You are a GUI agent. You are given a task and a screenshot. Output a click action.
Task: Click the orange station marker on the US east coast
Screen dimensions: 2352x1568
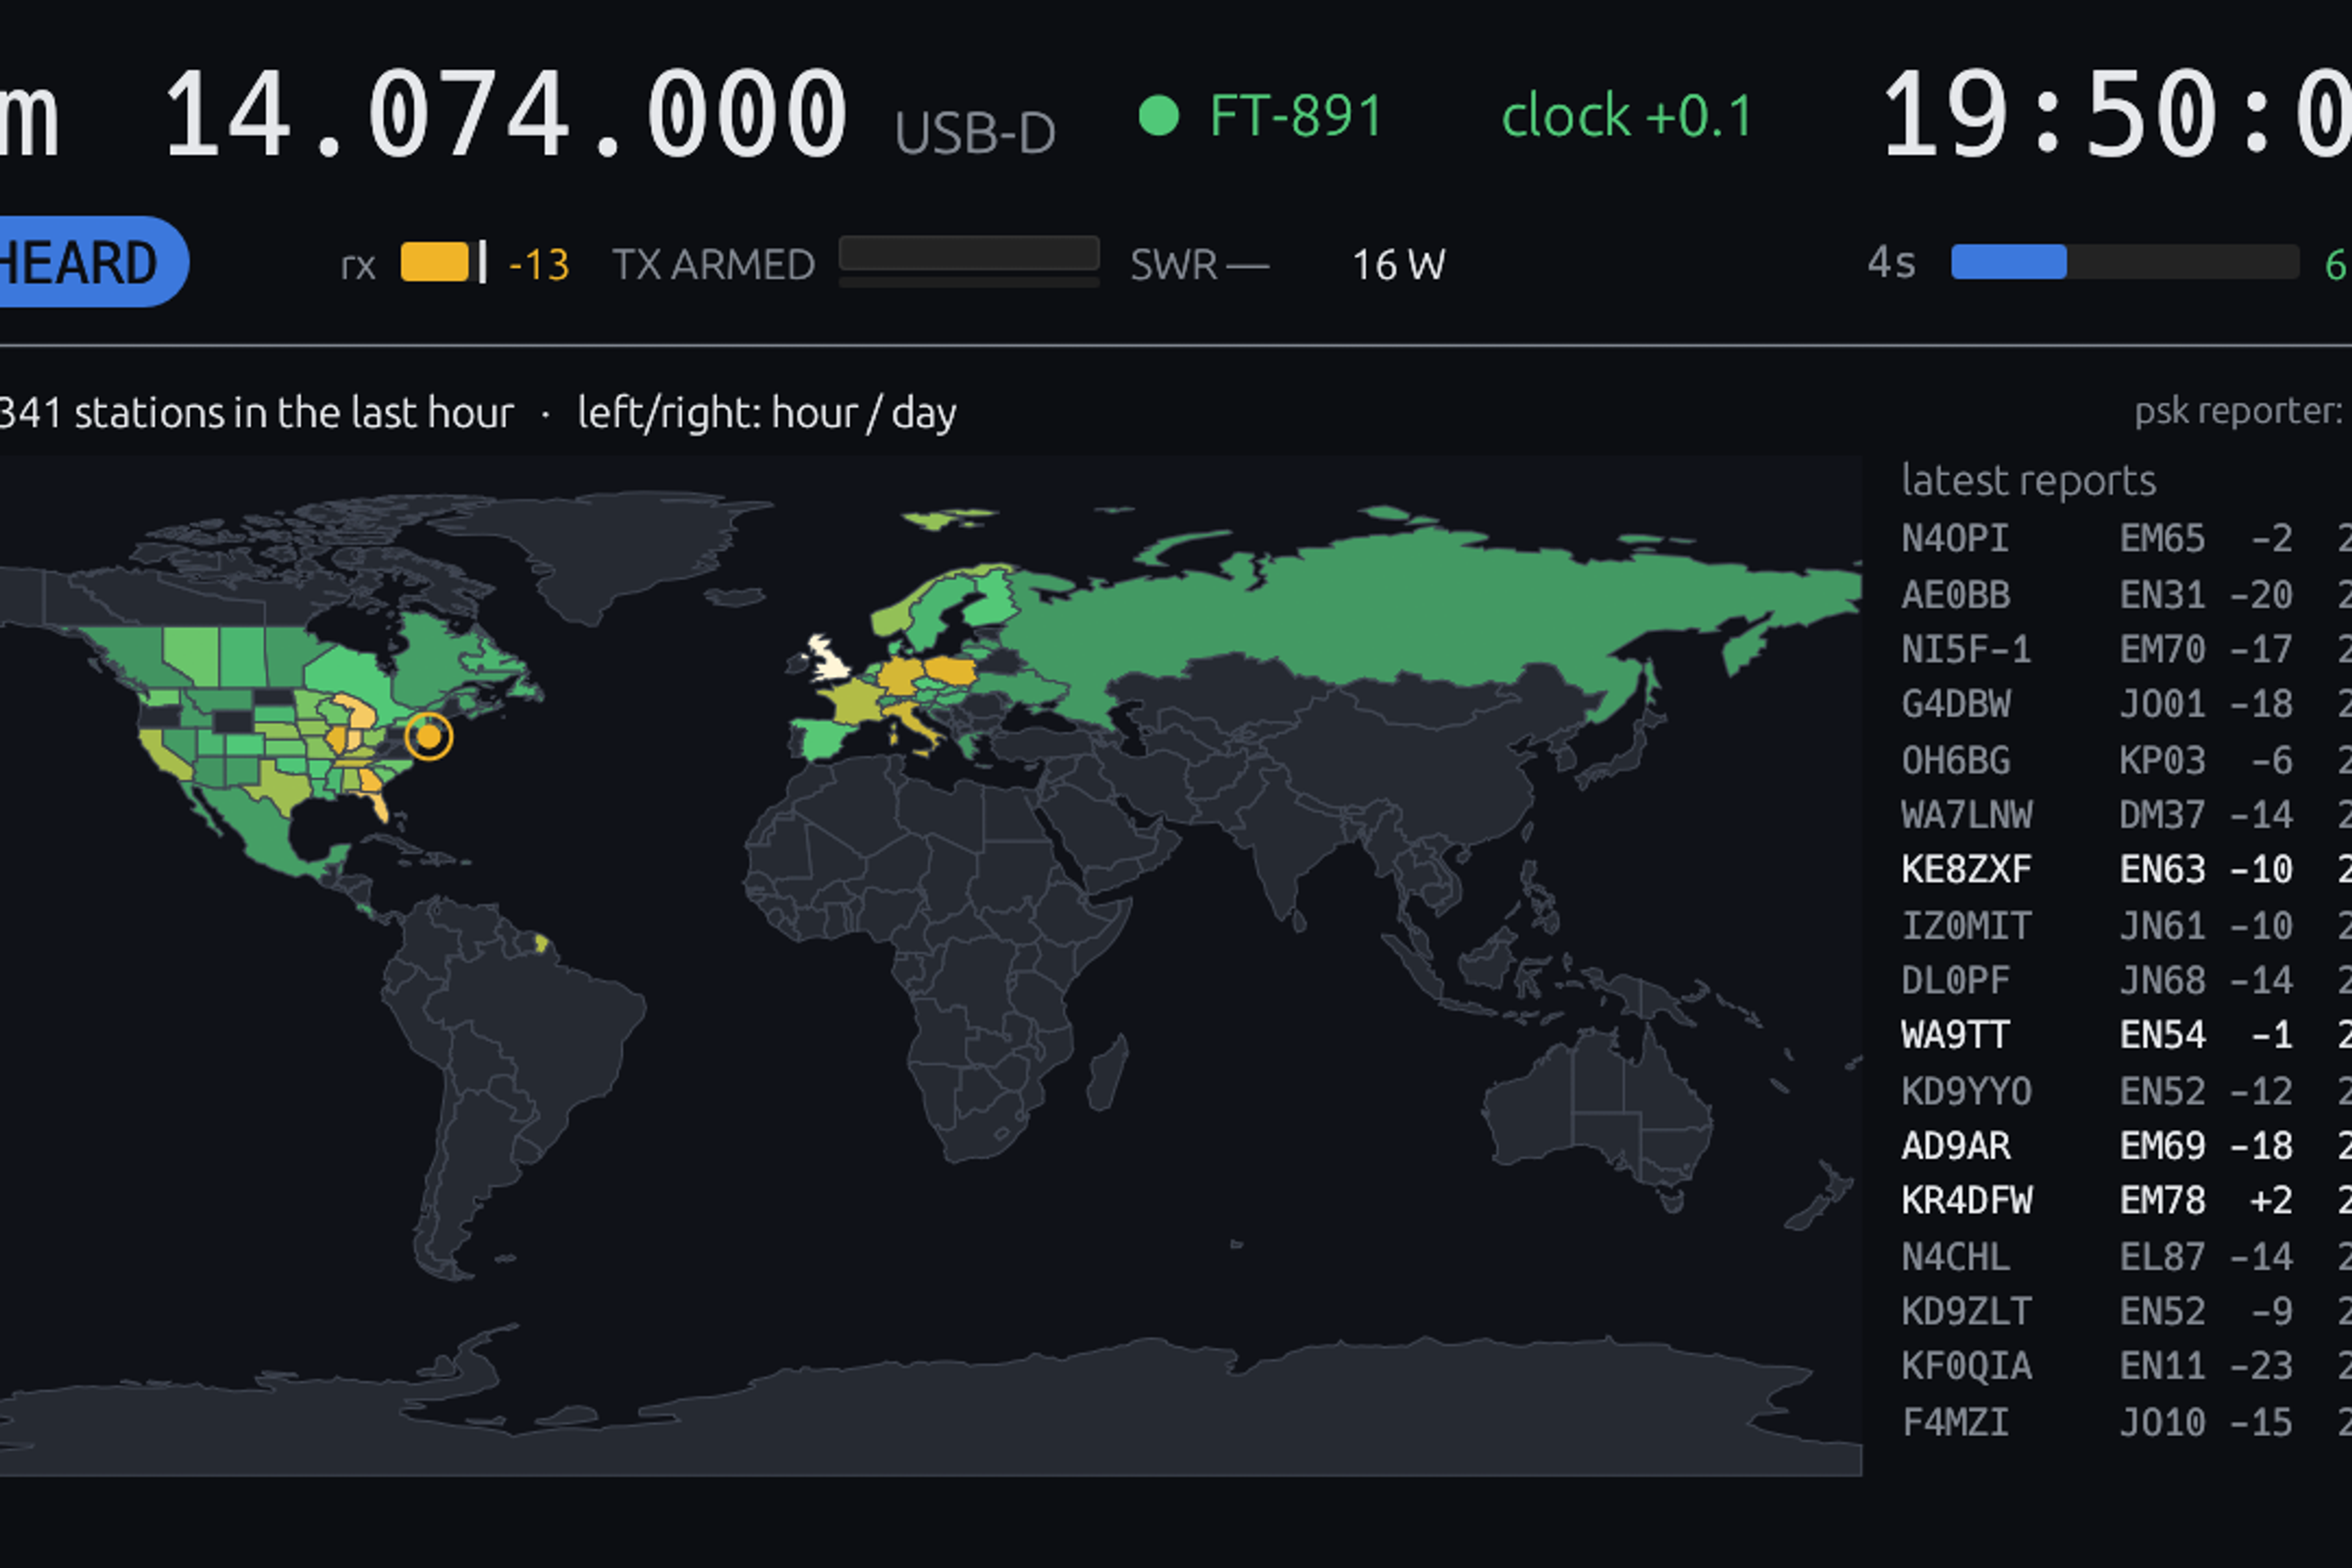click(429, 737)
